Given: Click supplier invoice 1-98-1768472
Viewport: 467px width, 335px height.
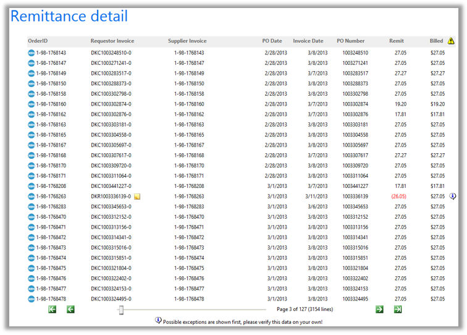Looking at the screenshot, I should 189,237.
